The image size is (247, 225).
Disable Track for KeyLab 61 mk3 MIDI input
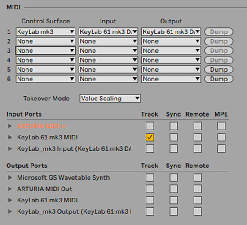[150, 137]
